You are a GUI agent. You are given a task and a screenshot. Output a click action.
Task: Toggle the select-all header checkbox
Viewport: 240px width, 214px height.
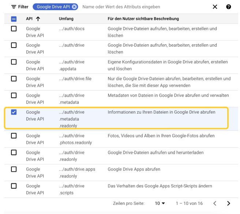(14, 19)
